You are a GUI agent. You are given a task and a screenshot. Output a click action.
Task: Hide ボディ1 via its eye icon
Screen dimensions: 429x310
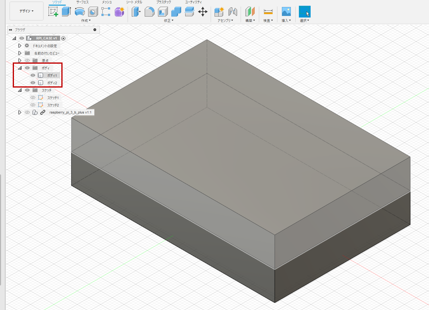(x=33, y=75)
